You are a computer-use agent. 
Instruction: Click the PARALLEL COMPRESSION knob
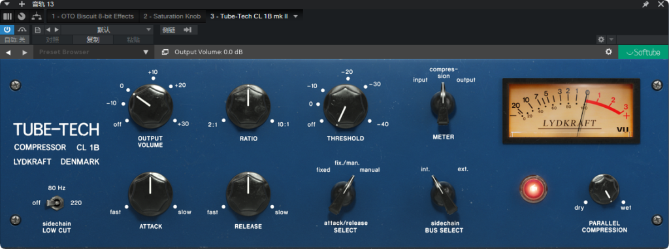click(x=604, y=189)
